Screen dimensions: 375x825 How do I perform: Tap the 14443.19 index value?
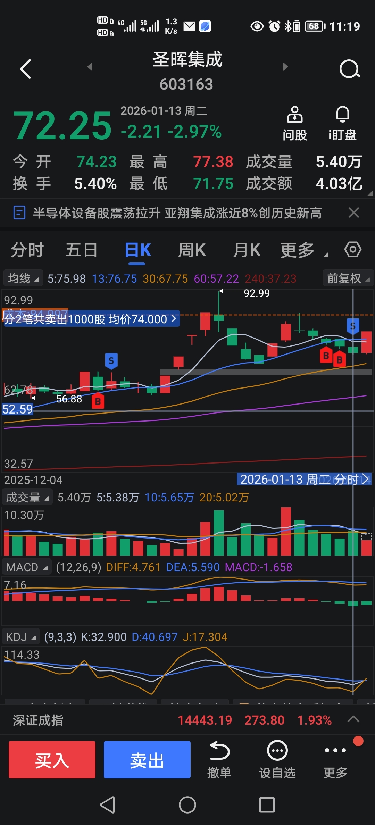pyautogui.click(x=205, y=720)
